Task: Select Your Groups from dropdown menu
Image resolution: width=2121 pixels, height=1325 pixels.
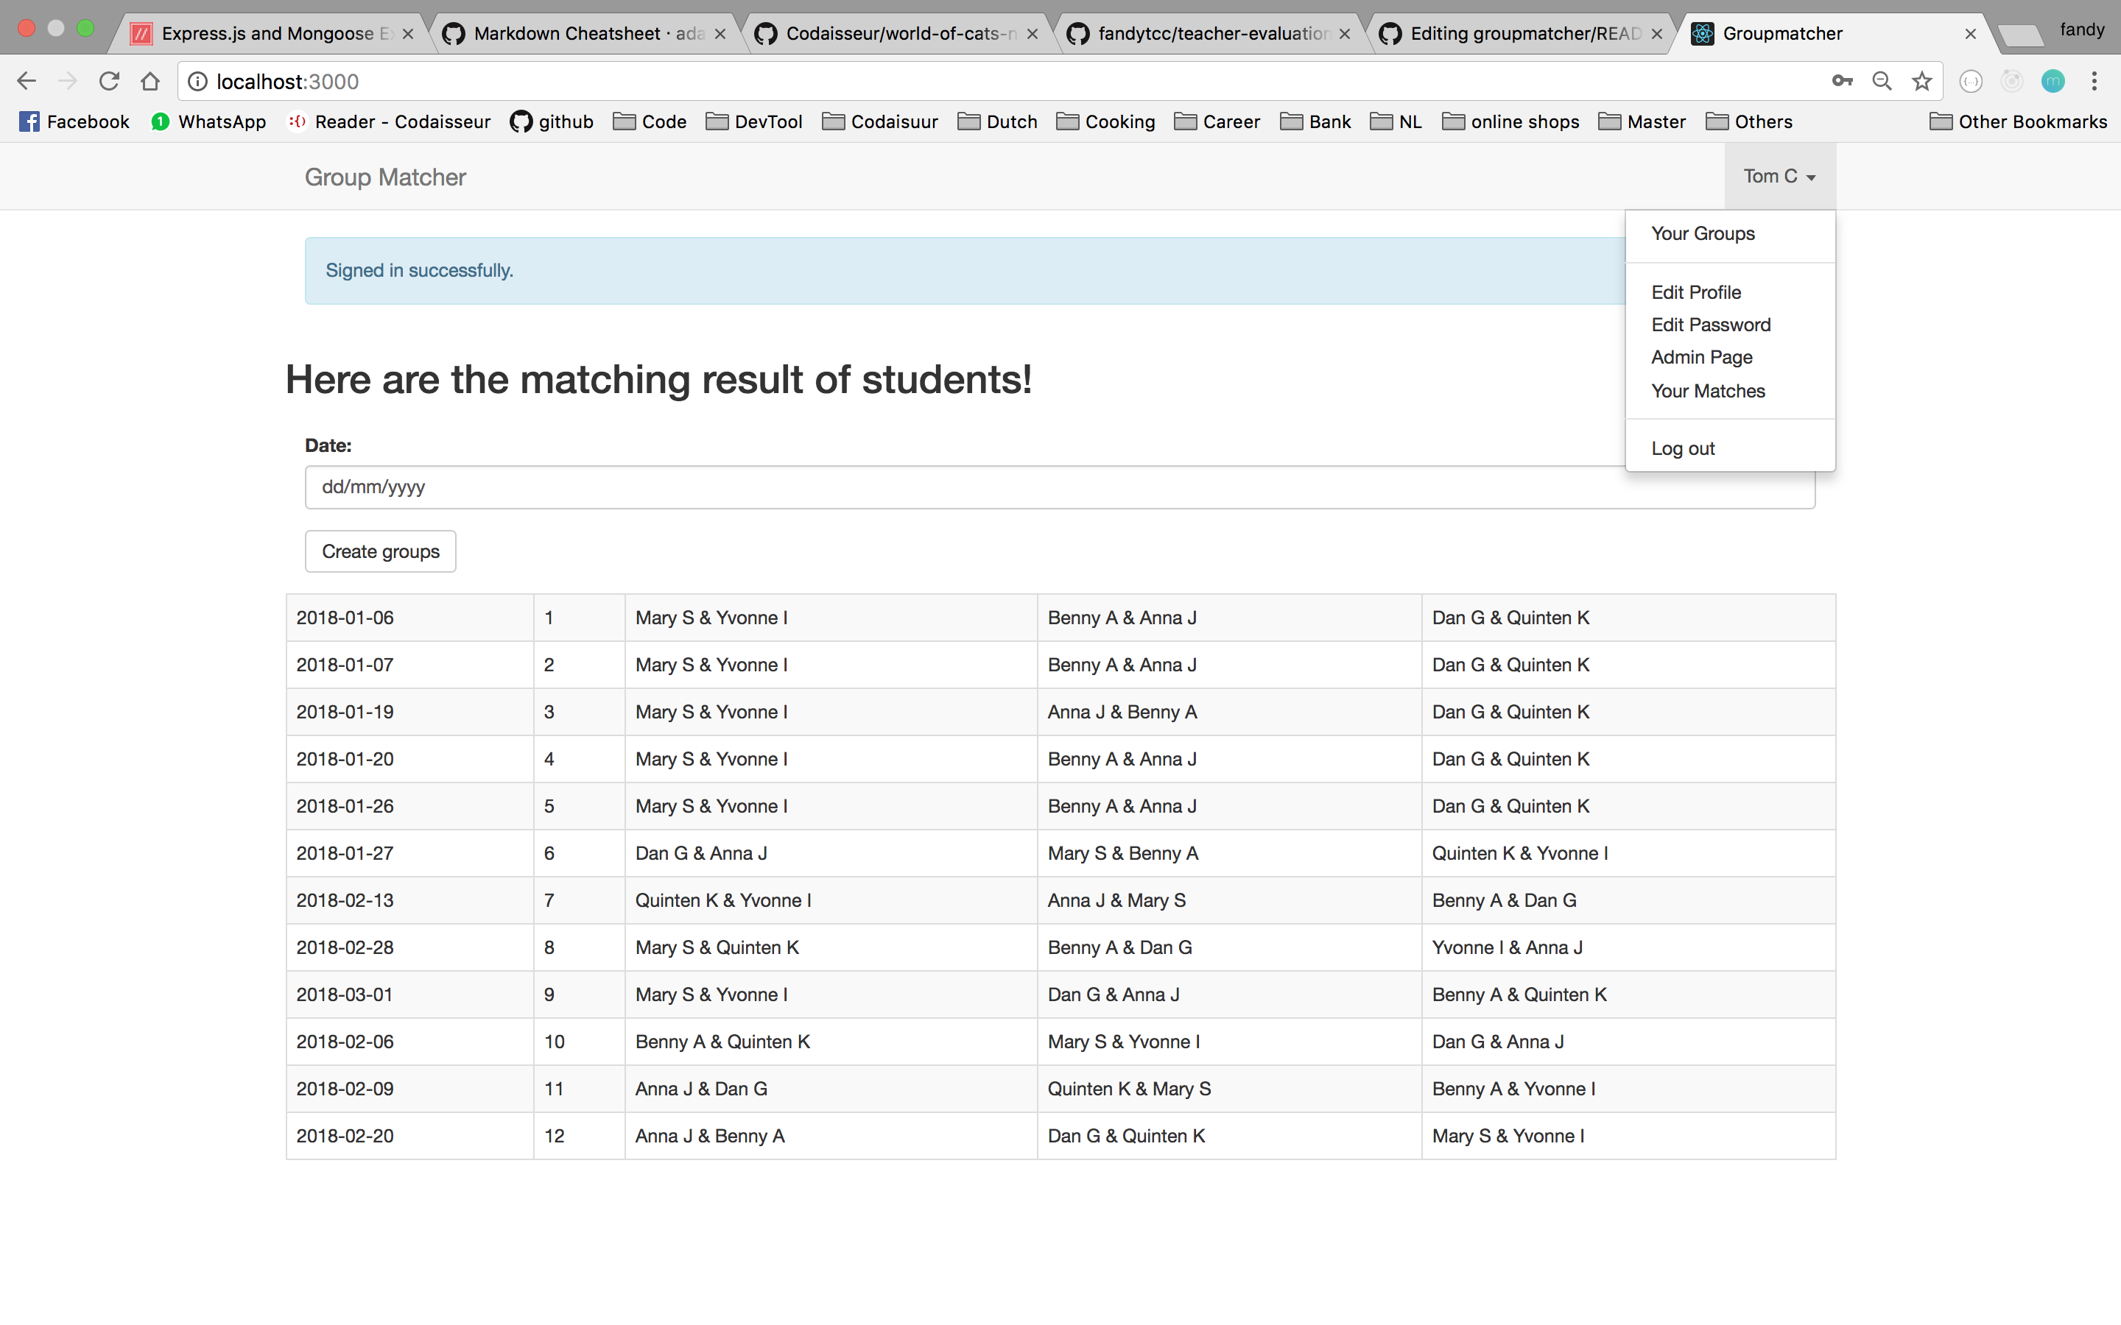Action: (1702, 233)
